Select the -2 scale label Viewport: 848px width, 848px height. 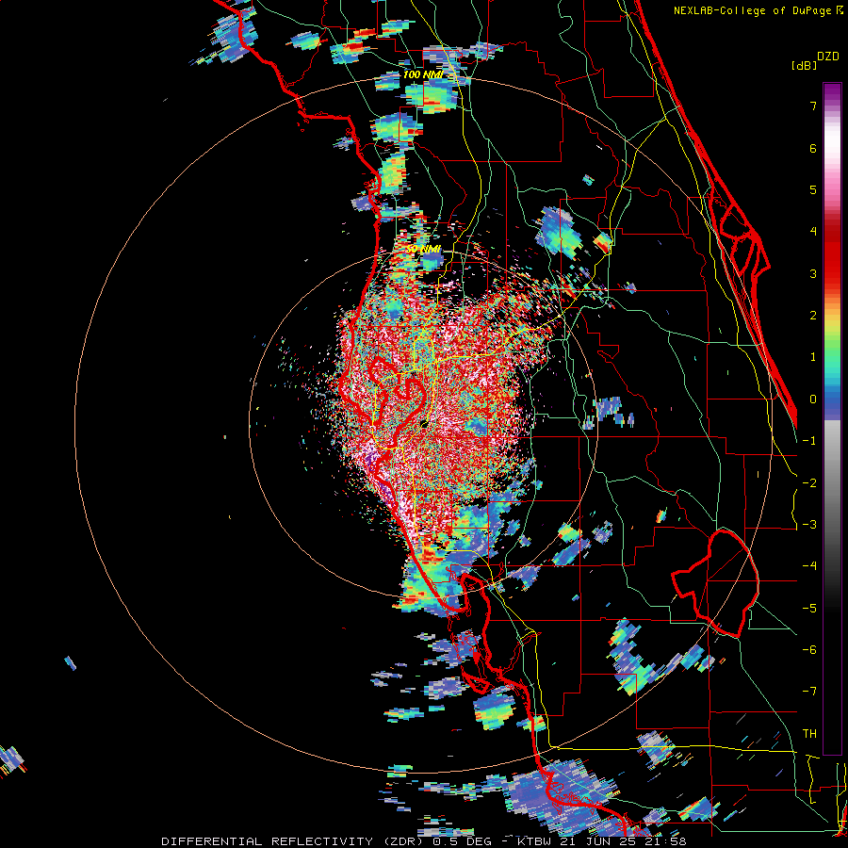coord(809,483)
